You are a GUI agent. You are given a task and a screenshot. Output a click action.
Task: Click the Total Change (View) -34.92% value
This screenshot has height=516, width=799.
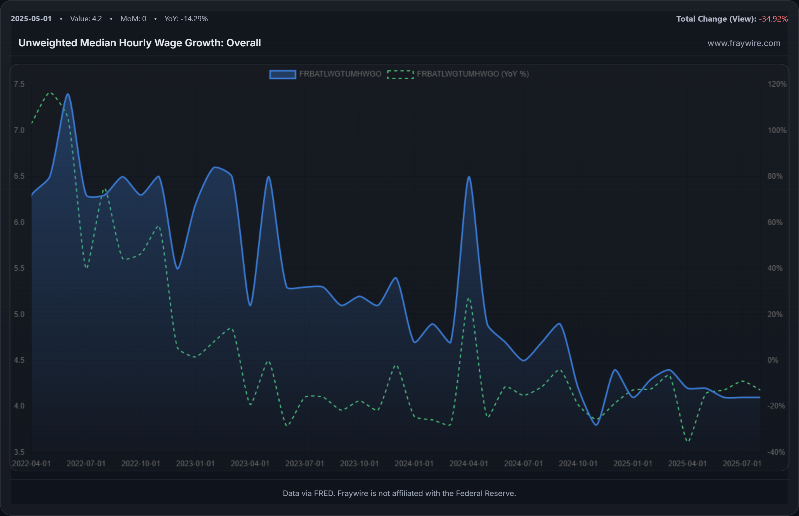(x=773, y=19)
